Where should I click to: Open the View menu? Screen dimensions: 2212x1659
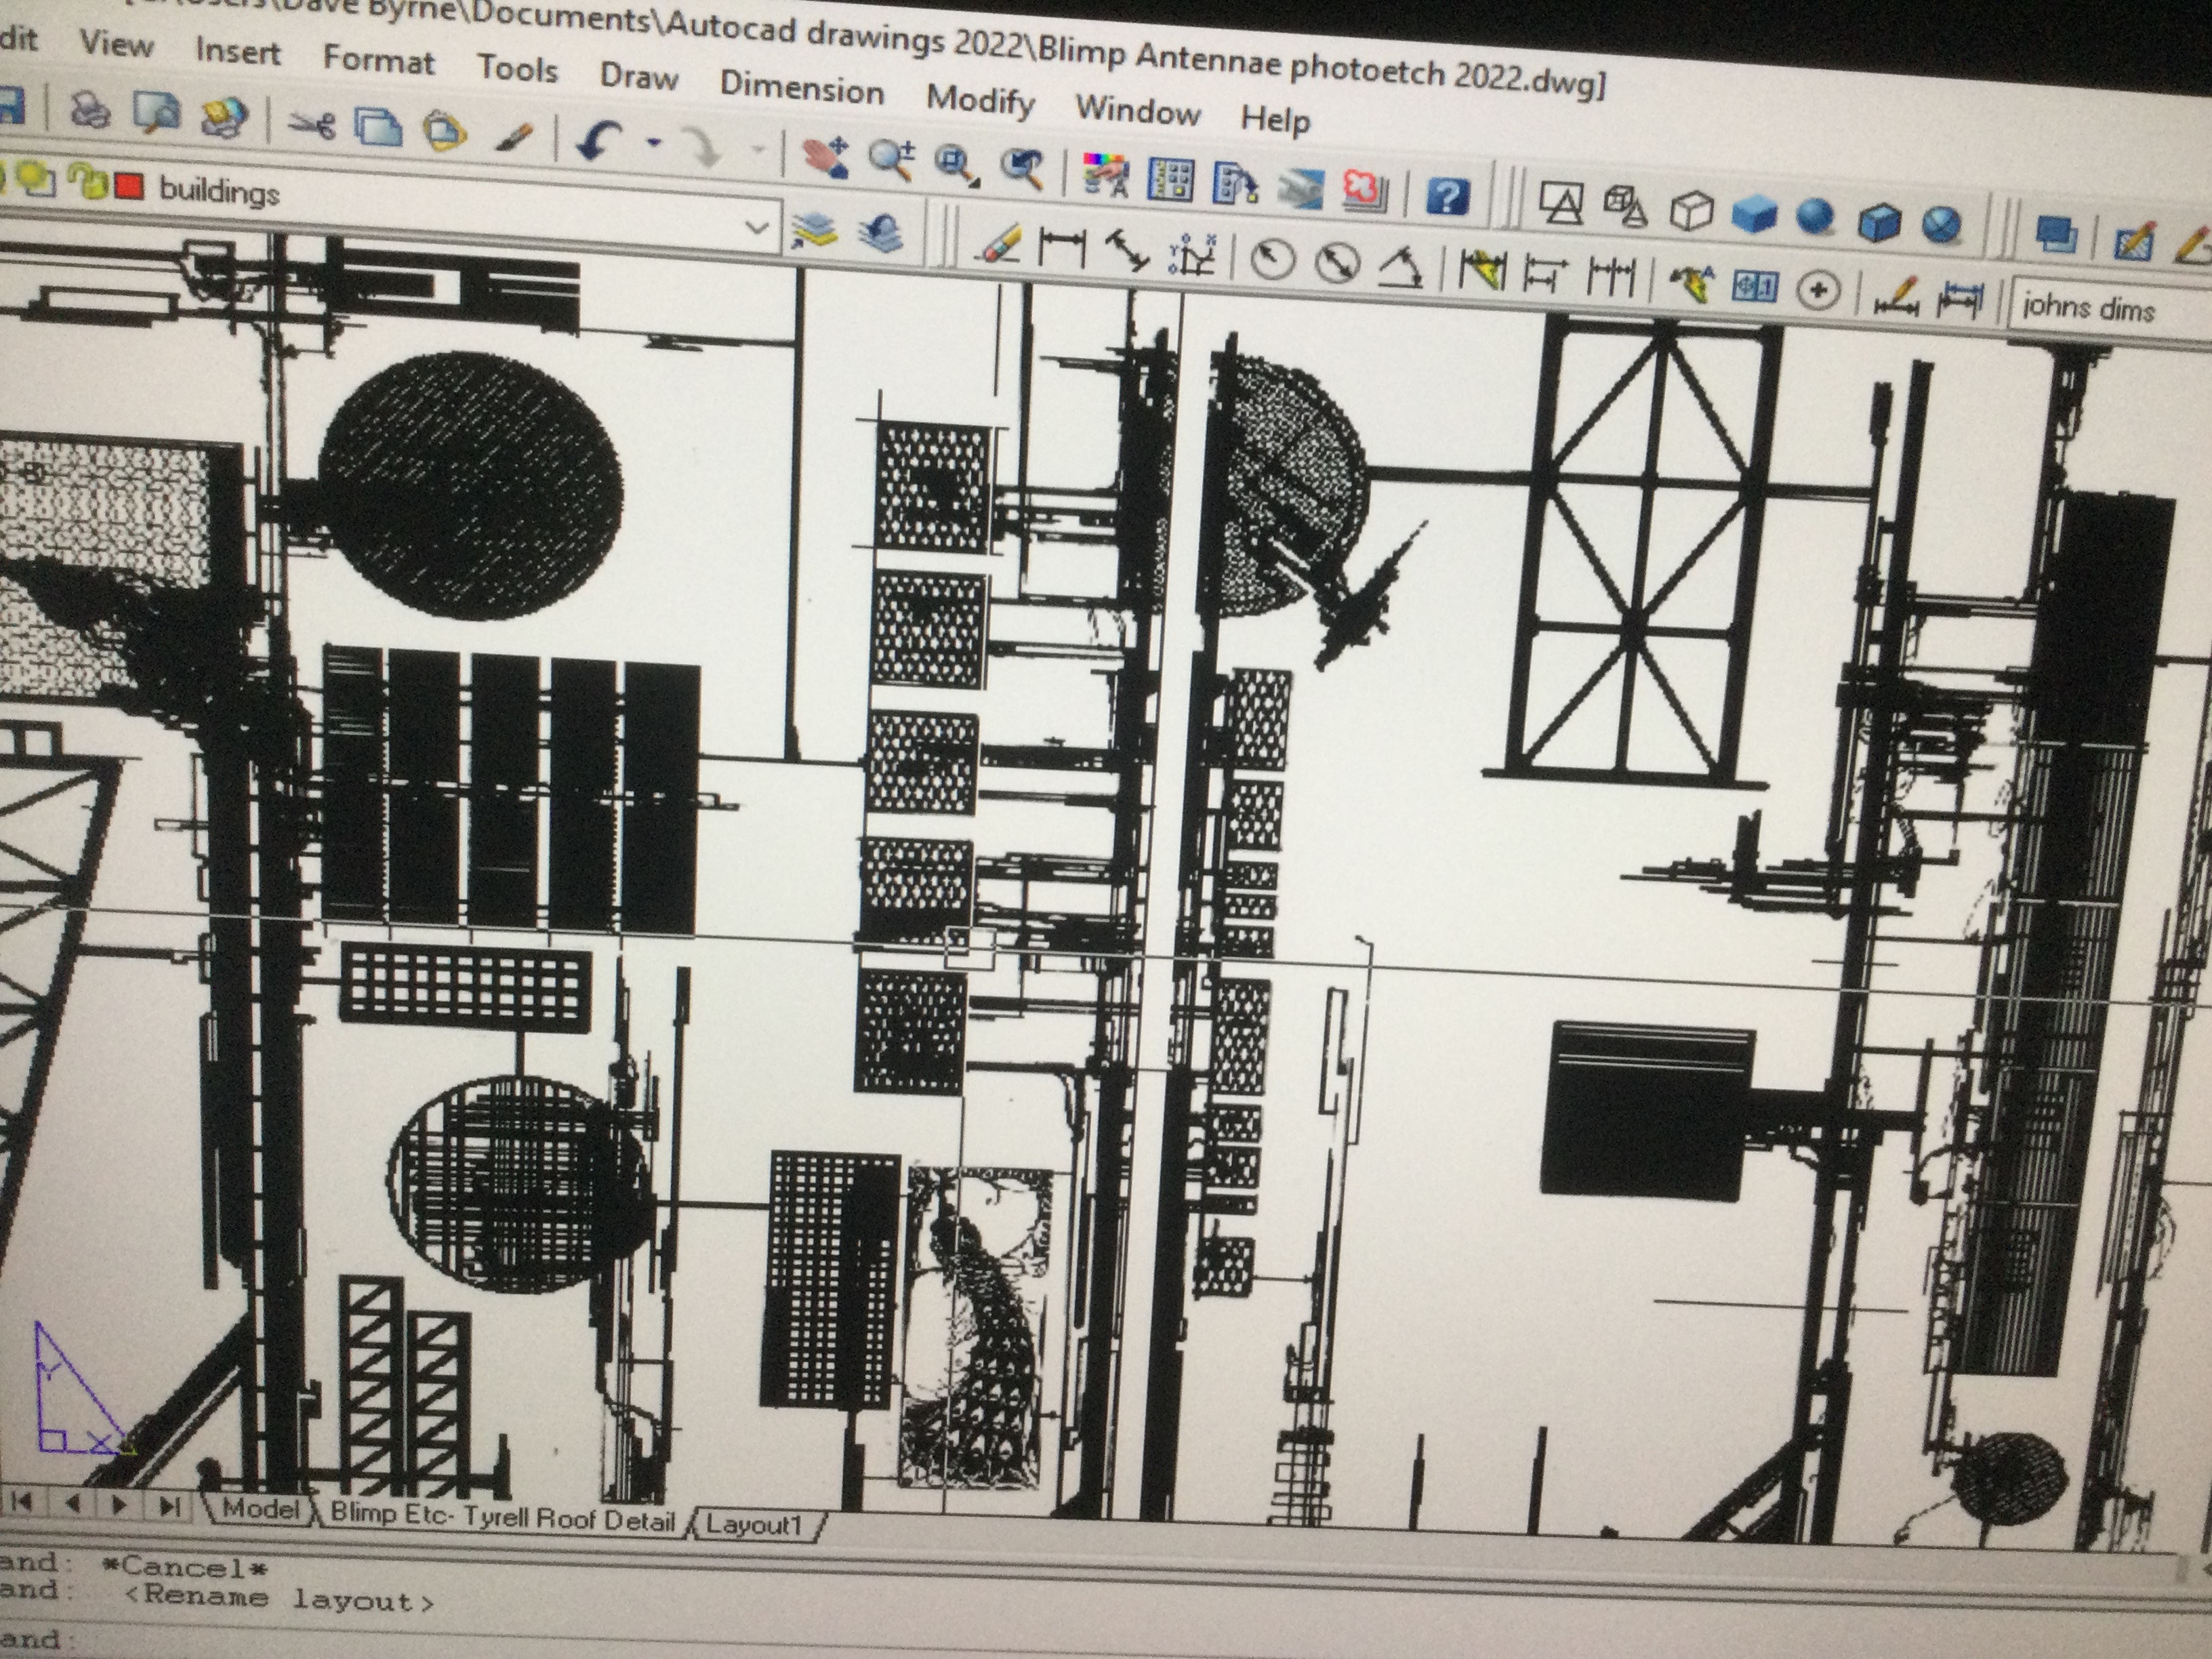point(116,44)
